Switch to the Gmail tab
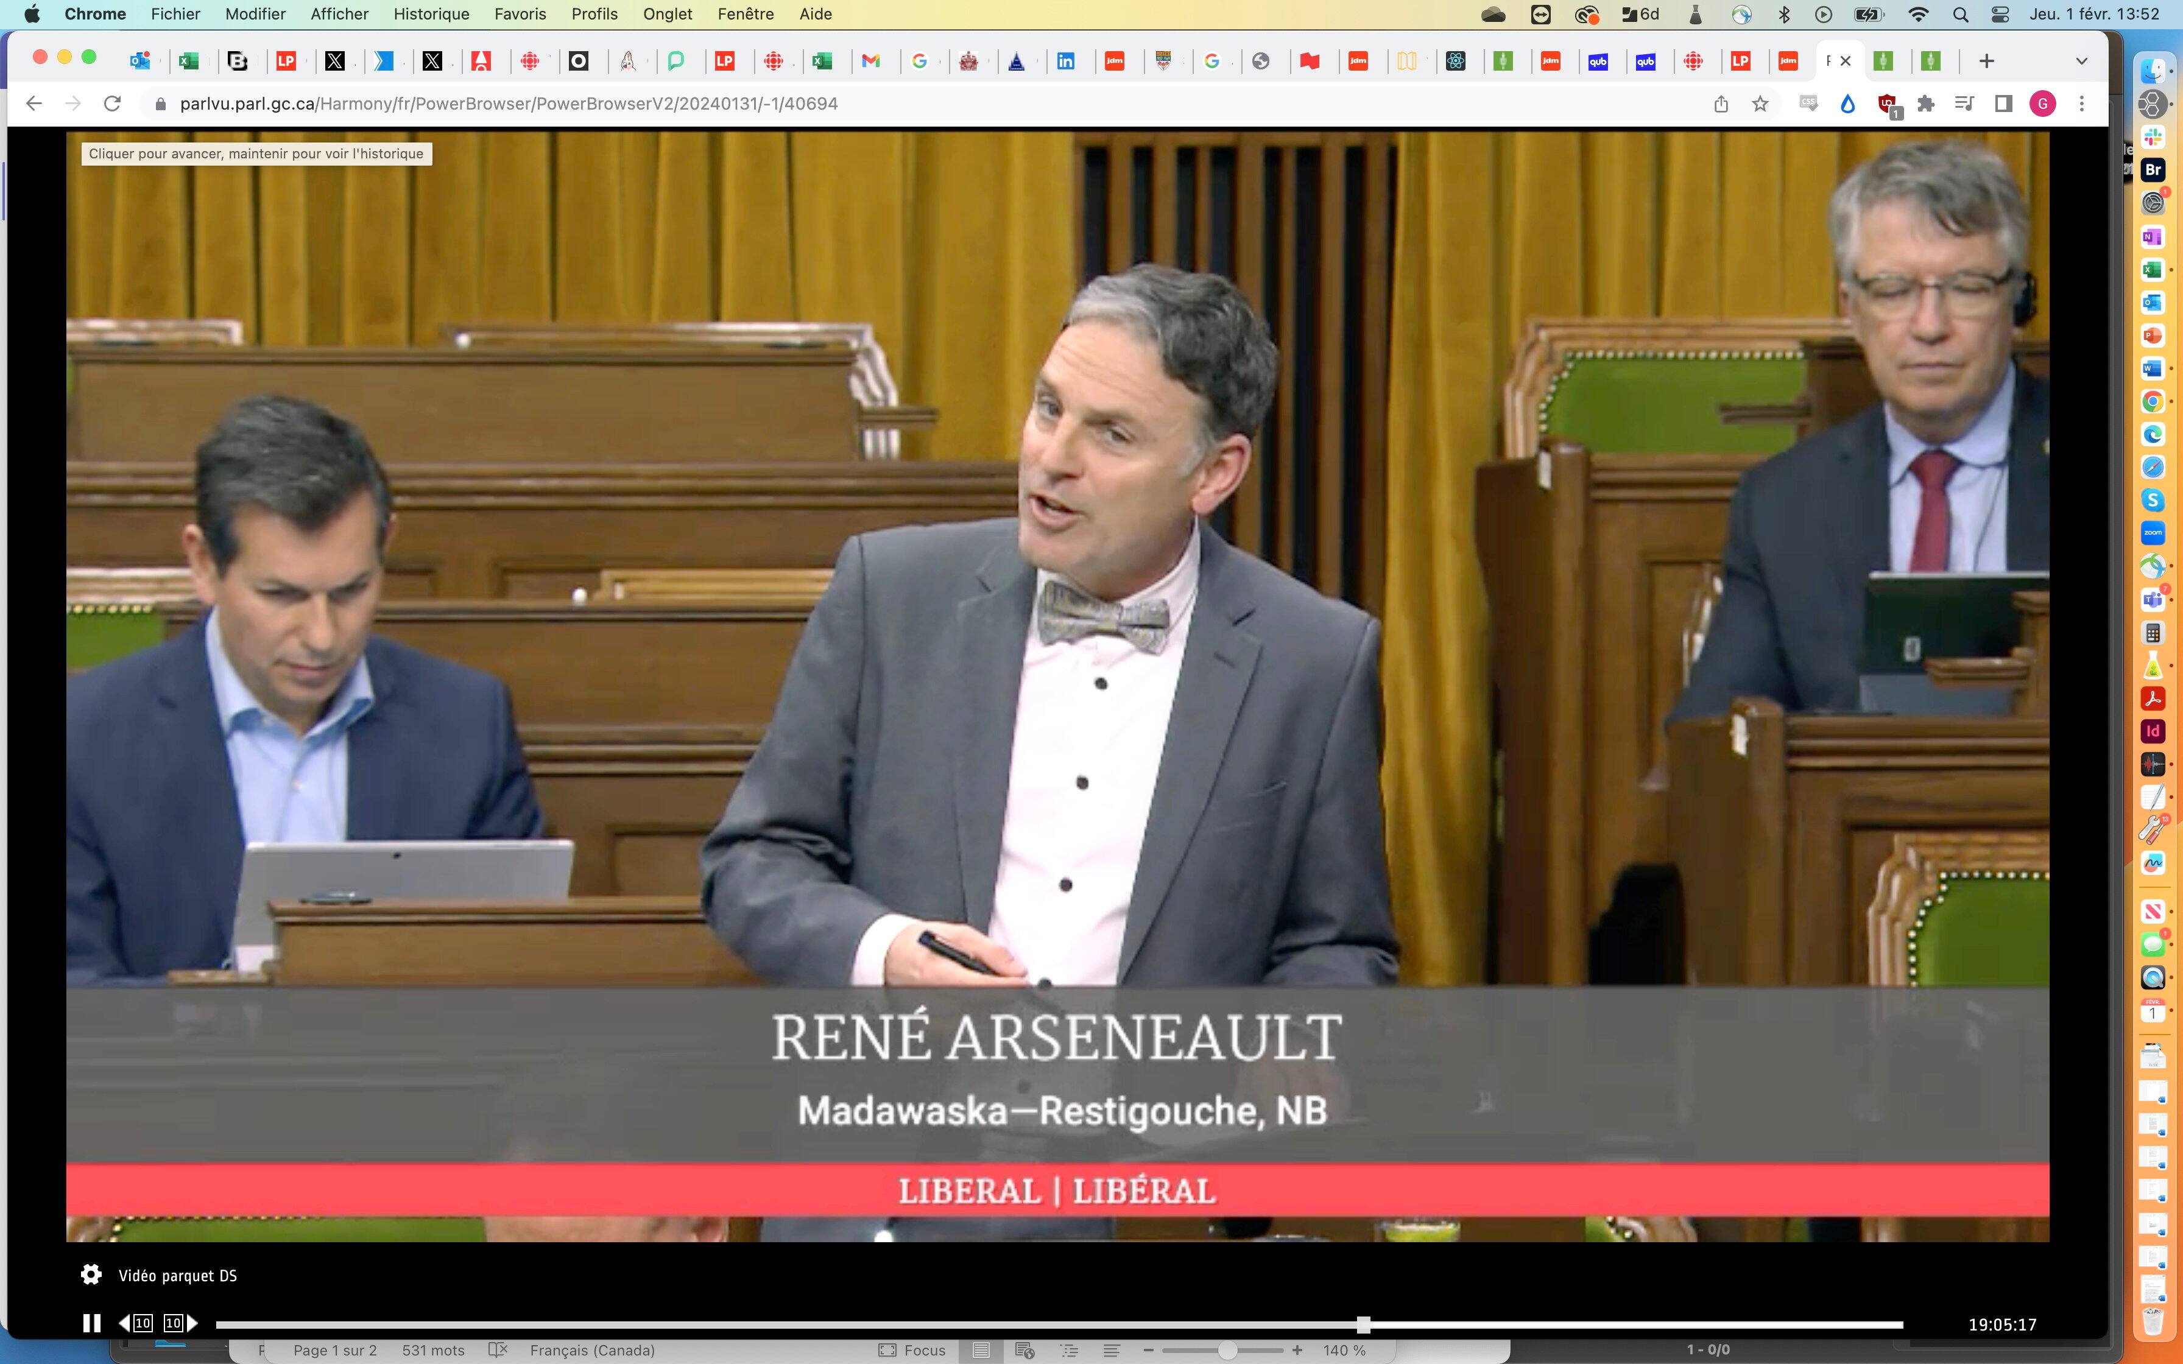Screen dimensions: 2183x1364 point(870,62)
